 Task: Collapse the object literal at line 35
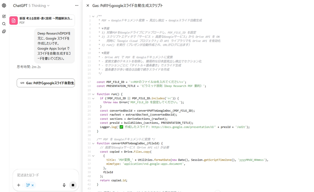[x=93, y=156]
